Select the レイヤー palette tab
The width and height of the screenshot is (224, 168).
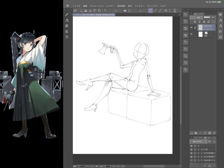pos(199,14)
